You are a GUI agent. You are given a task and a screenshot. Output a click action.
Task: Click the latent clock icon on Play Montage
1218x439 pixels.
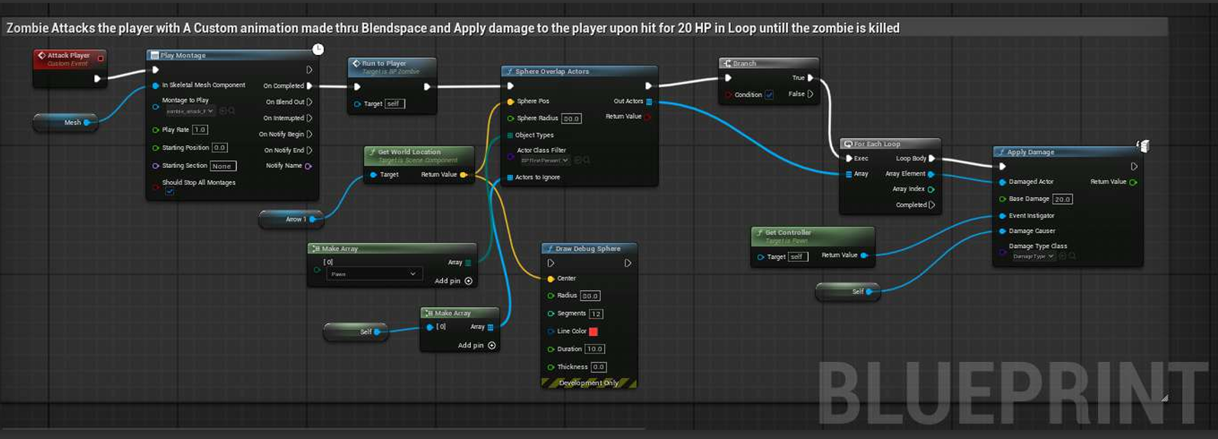[318, 49]
